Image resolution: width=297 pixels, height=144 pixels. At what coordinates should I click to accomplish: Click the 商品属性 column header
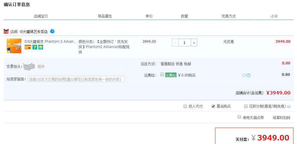click(105, 16)
